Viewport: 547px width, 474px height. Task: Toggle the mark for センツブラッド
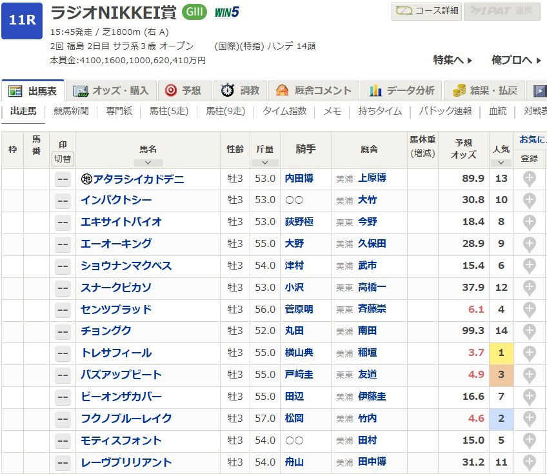tap(63, 310)
